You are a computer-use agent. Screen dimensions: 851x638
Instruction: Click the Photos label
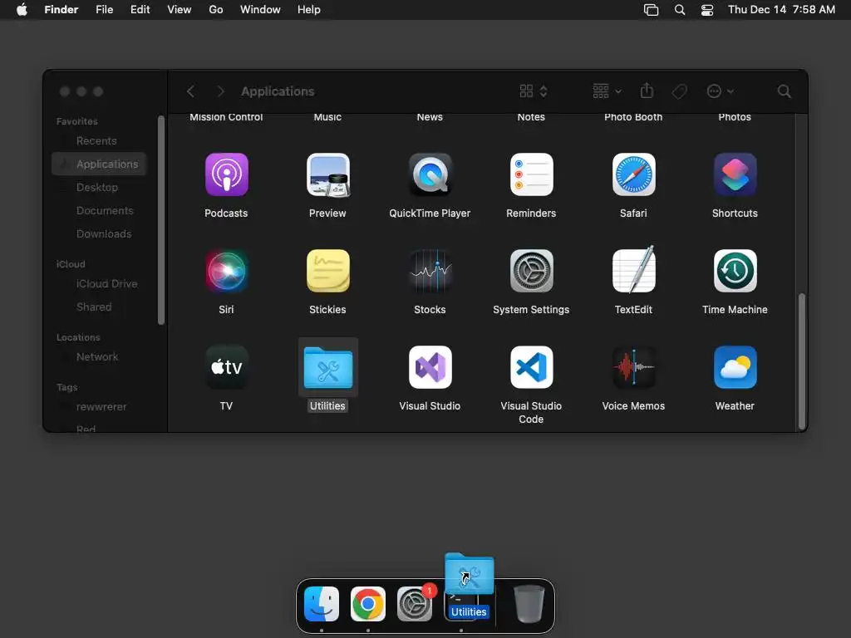(735, 117)
